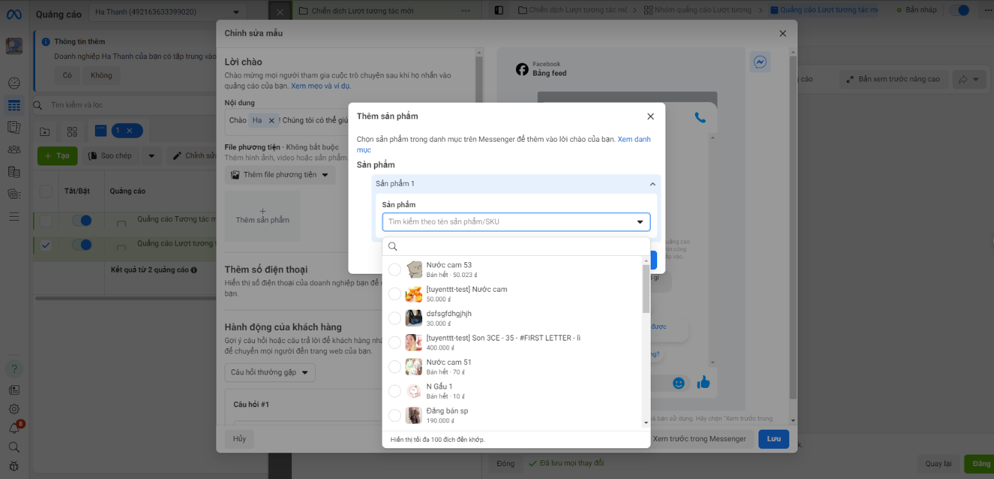
Task: Open the audiences people icon in sidebar
Action: coord(14,149)
